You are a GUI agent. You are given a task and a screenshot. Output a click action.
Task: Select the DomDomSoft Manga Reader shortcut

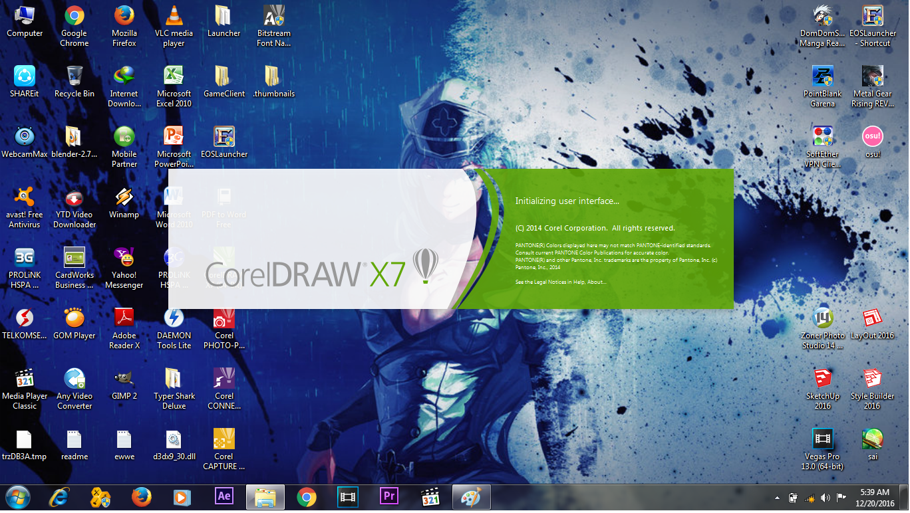point(822,27)
